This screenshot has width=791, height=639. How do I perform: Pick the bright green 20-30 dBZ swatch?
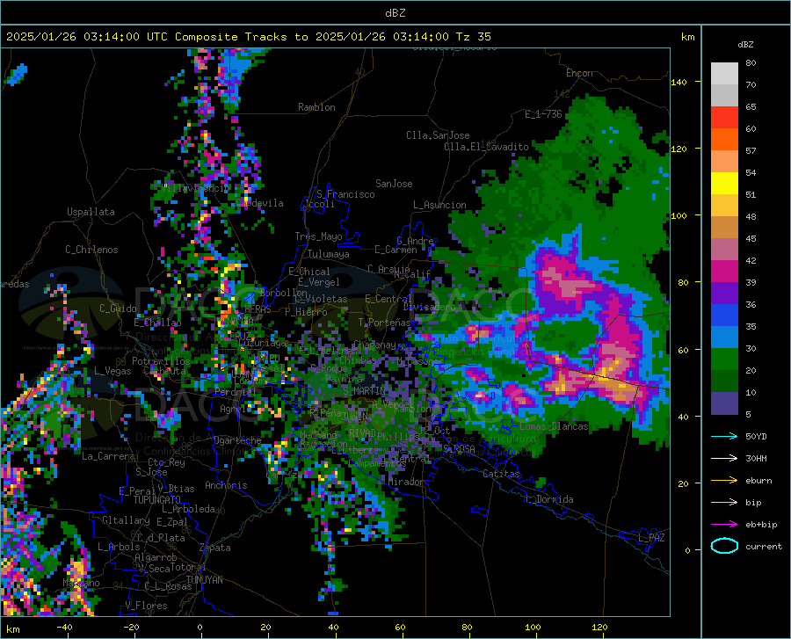point(724,359)
